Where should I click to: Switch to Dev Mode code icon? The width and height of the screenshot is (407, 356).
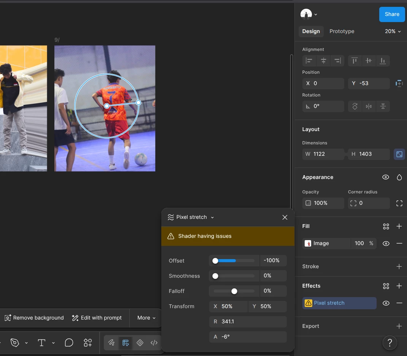[x=154, y=343]
